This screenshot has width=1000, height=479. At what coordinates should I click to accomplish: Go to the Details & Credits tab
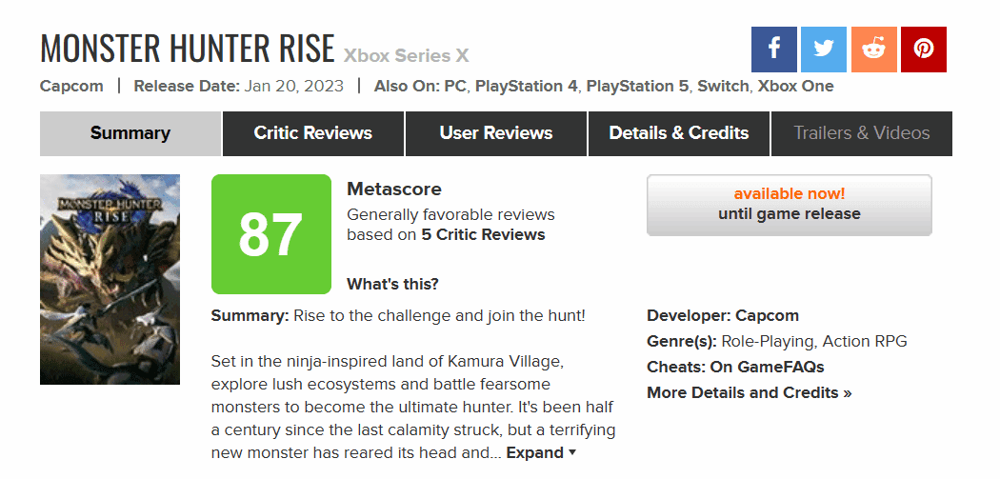pos(678,133)
